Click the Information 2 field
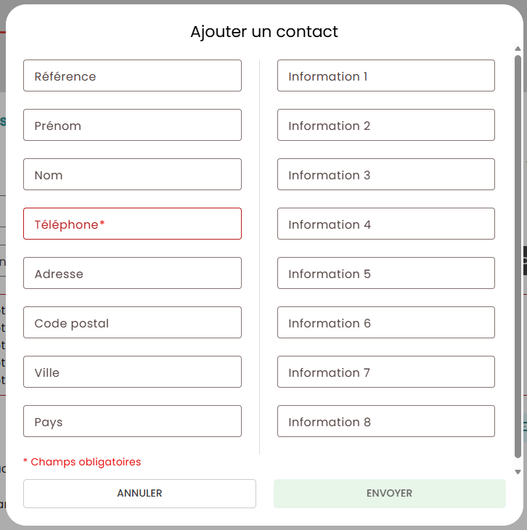The image size is (527, 530). pyautogui.click(x=385, y=125)
